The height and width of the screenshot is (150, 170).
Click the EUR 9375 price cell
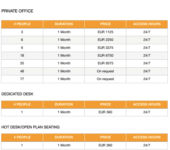(x=105, y=63)
